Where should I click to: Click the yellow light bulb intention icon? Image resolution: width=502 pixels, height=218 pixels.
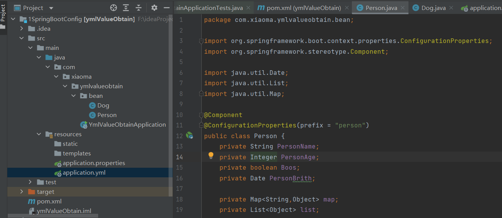click(x=211, y=155)
